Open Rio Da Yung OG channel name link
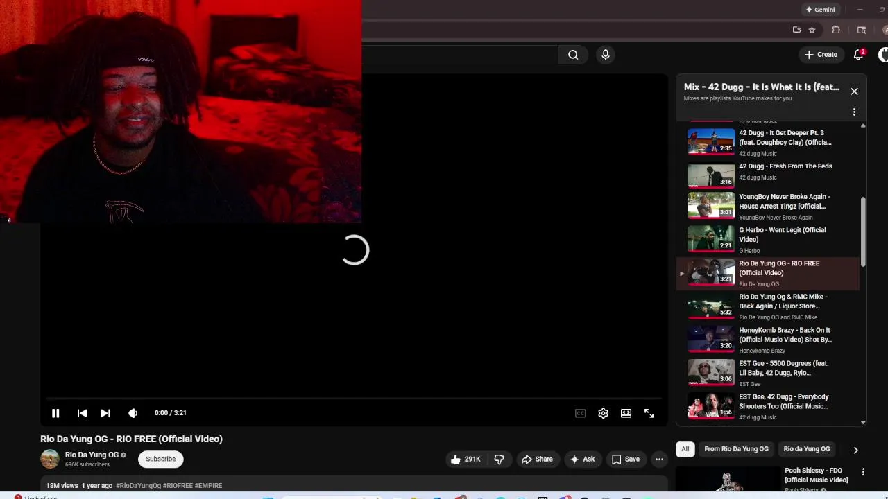888x499 pixels. (92, 455)
